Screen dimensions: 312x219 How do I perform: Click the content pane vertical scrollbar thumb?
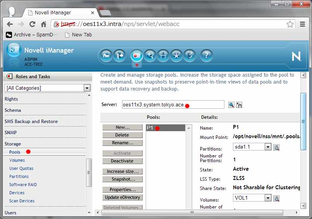303,121
